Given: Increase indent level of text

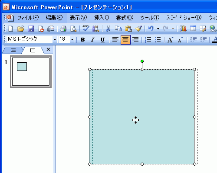Looking at the screenshot, I should pyautogui.click(x=203, y=40).
